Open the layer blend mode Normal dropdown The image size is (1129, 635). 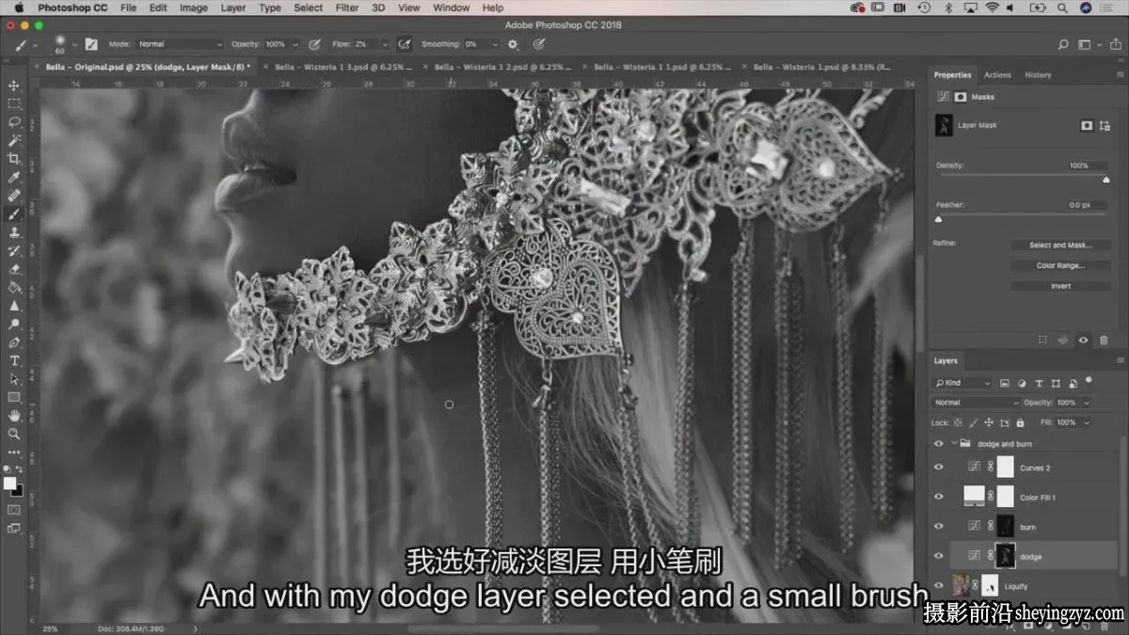(976, 403)
